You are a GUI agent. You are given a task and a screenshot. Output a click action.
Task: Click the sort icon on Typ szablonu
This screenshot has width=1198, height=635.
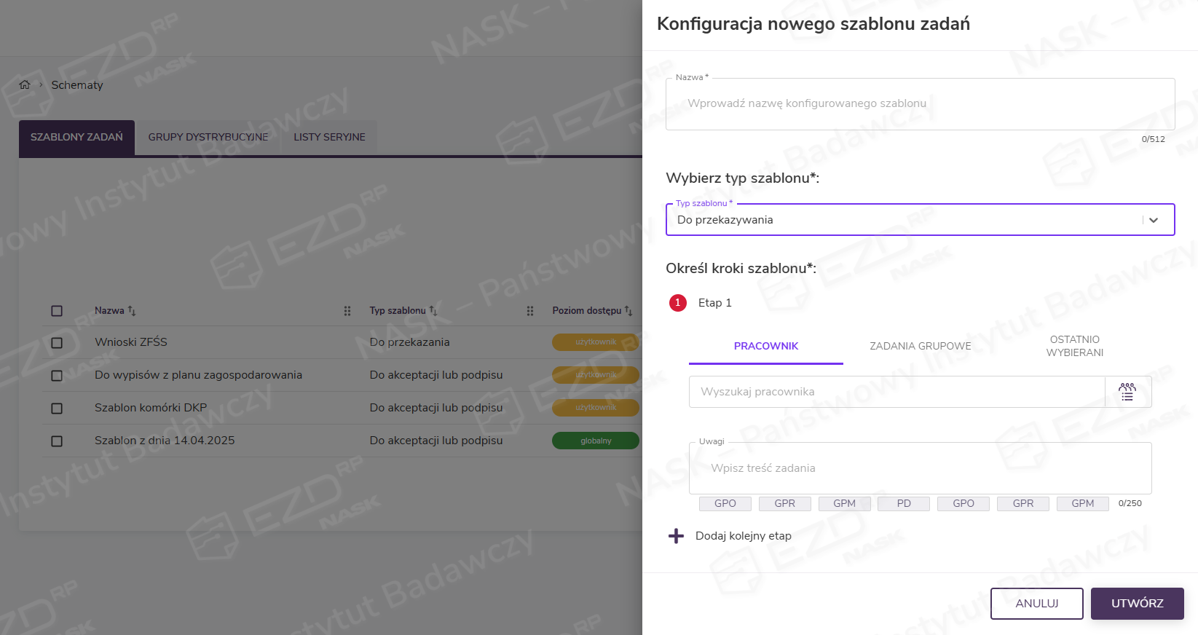(x=433, y=309)
